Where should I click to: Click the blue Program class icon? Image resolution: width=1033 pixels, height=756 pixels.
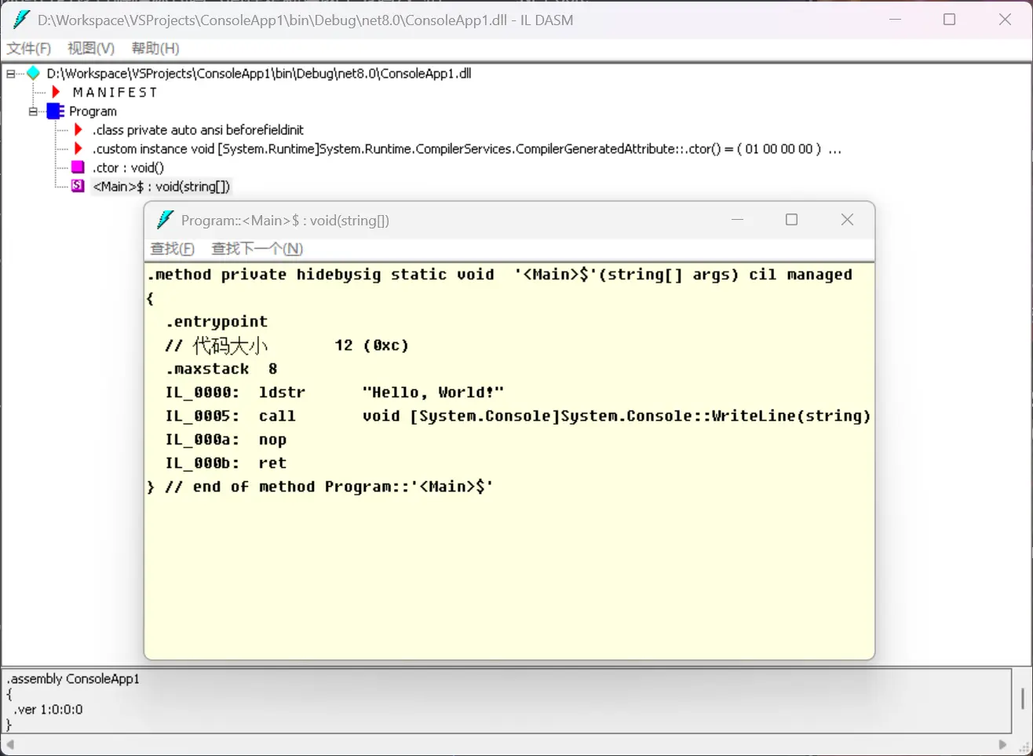(55, 111)
